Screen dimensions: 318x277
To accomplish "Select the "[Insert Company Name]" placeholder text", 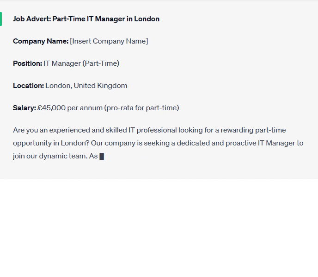I will (x=109, y=41).
